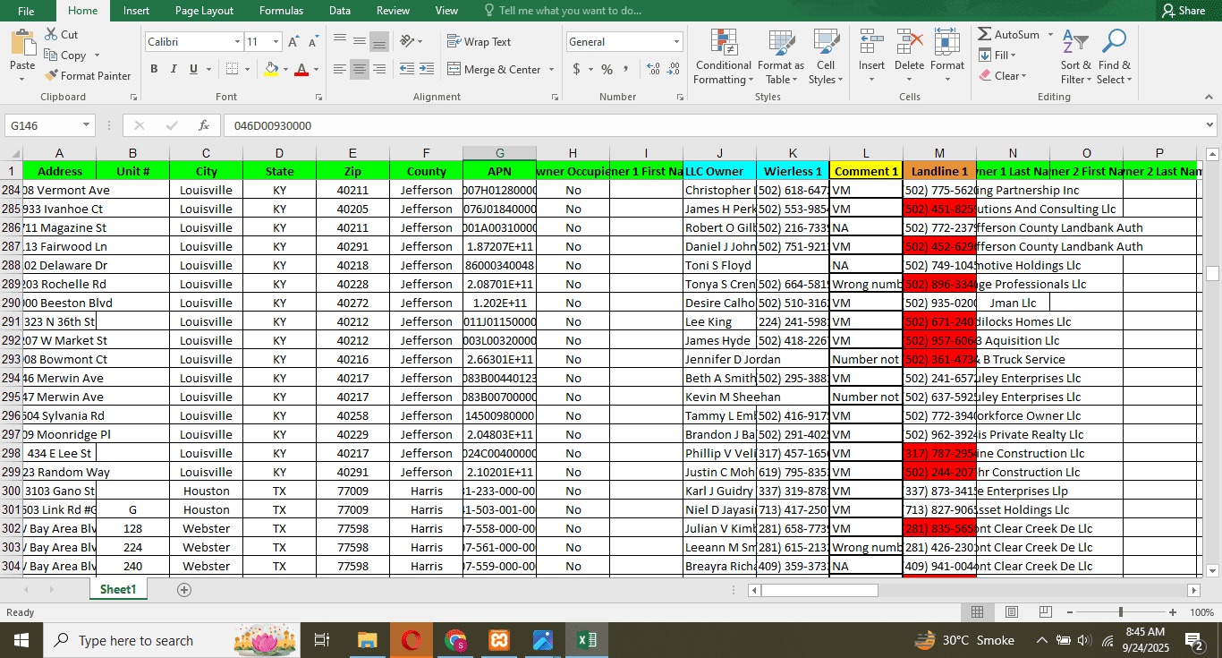
Task: Click the Share button
Action: click(1183, 11)
